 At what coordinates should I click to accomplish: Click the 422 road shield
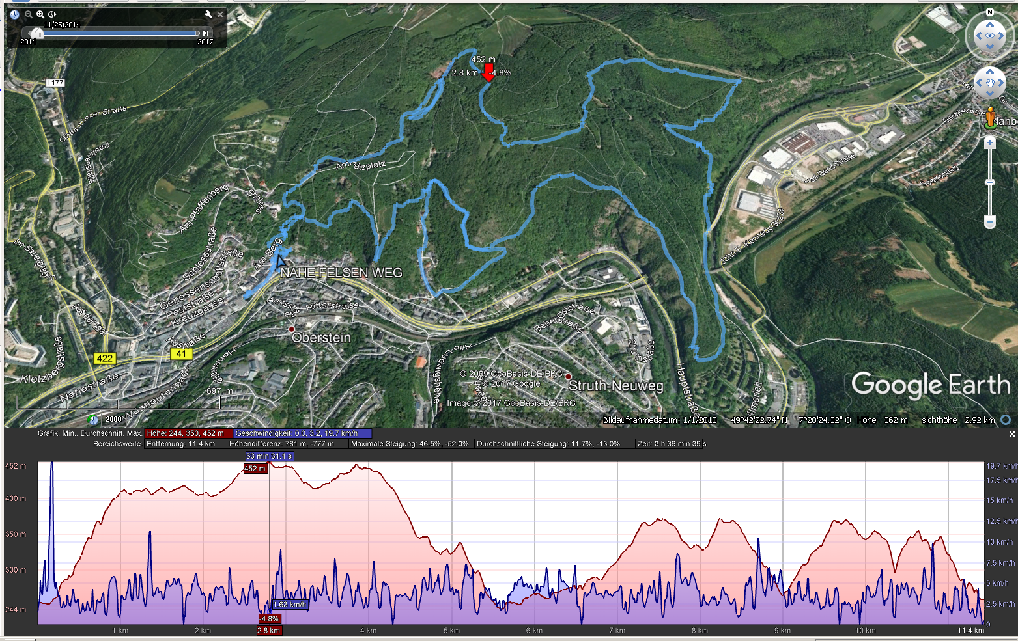coord(105,358)
